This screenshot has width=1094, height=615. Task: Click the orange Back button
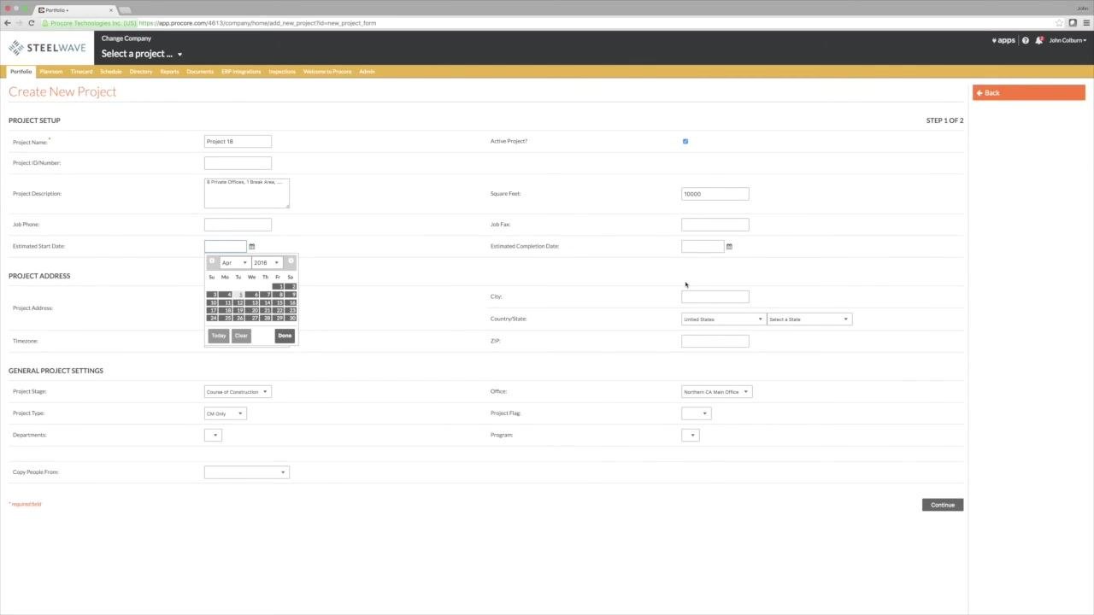click(1029, 92)
